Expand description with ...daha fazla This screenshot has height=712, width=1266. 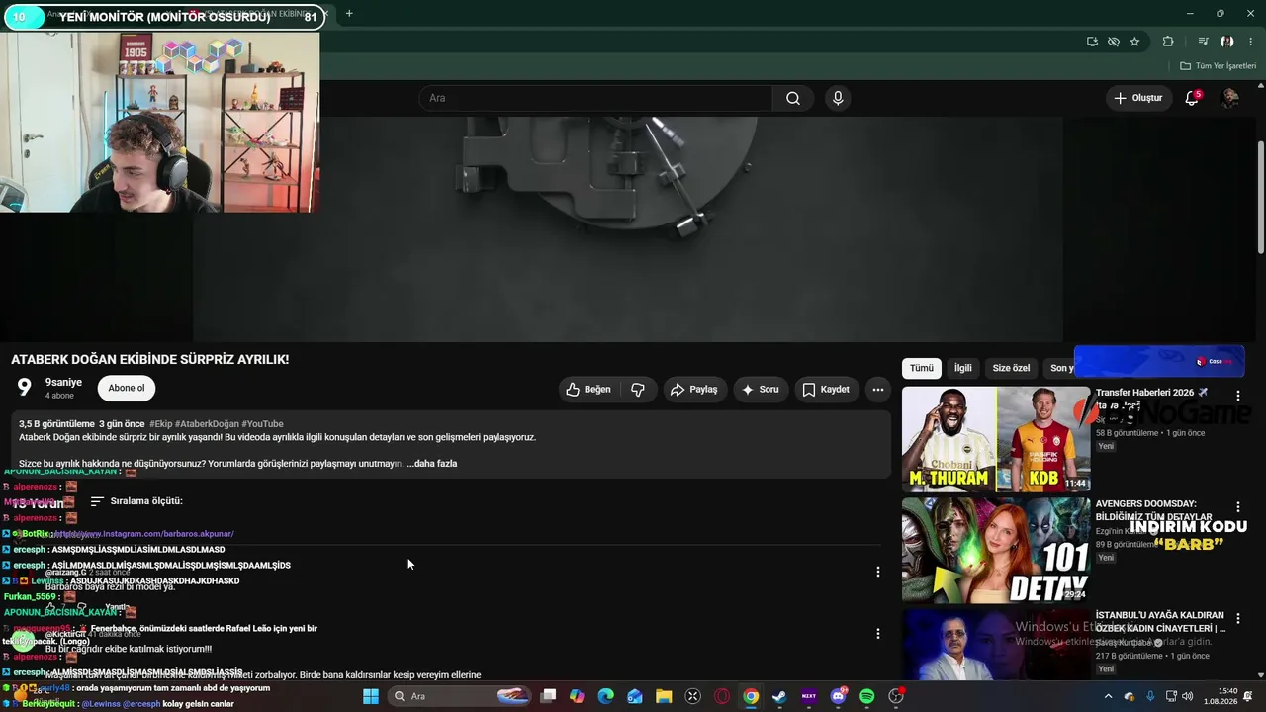(x=432, y=463)
